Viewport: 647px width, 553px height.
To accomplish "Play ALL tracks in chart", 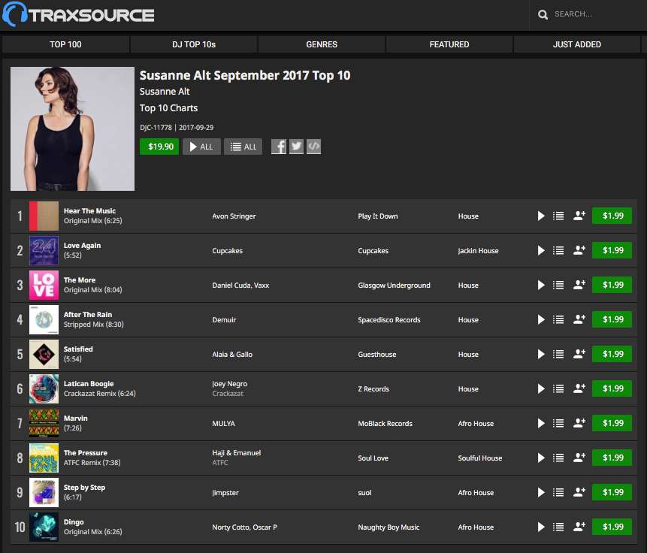I will point(201,147).
